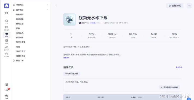Open 扣子罗盘 compass in left rail
This screenshot has height=100, width=194.
coord(7,55)
